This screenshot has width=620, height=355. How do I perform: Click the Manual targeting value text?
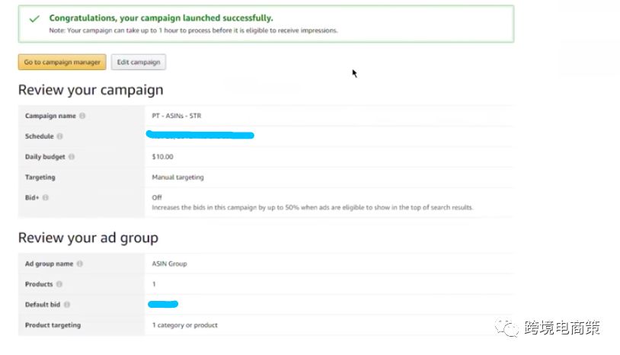pyautogui.click(x=177, y=177)
